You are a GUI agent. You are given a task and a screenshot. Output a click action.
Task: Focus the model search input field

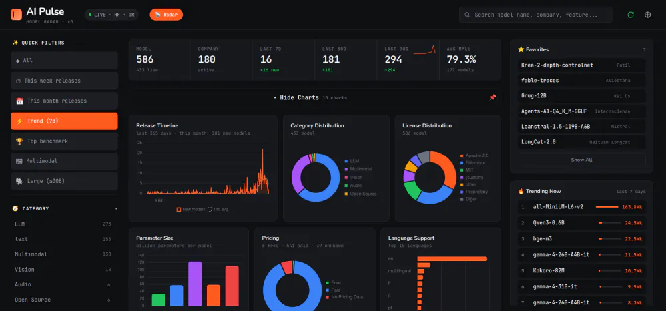pyautogui.click(x=535, y=15)
